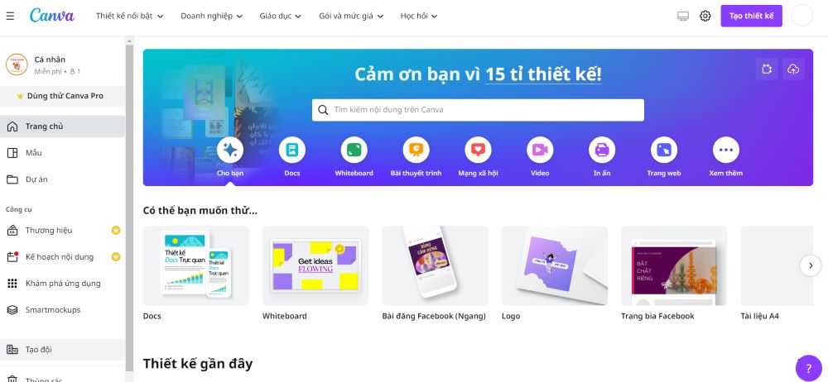
Task: Open the Mạng xã hội heart icon
Action: 478,150
